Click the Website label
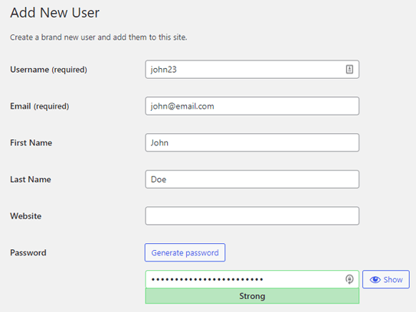The image size is (416, 312). point(26,216)
